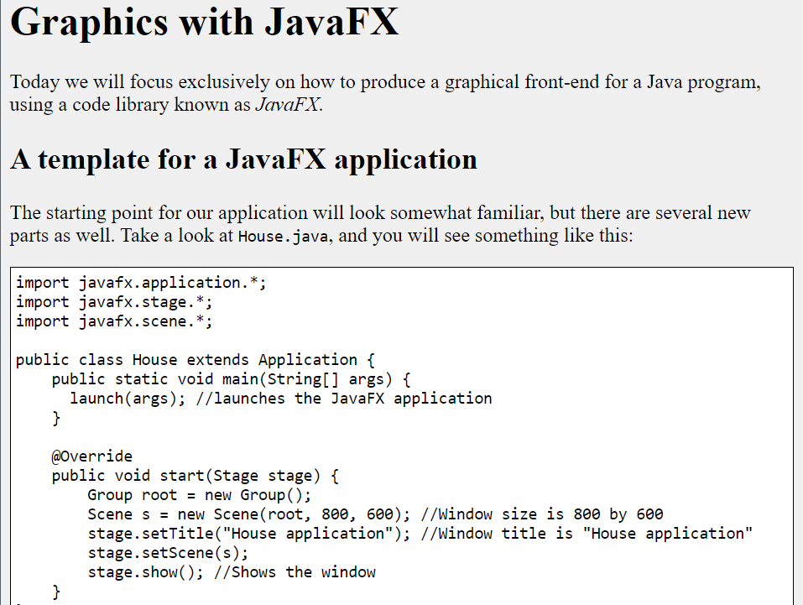Viewport: 803px width, 605px height.
Task: Click "public void start(Stage stage) {" line
Action: click(x=196, y=476)
